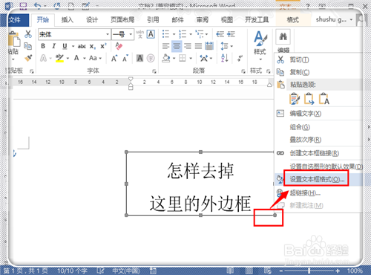Viewport: 371px width, 275px height.
Task: Open the 开发工具 ribbon tab
Action: tap(257, 20)
